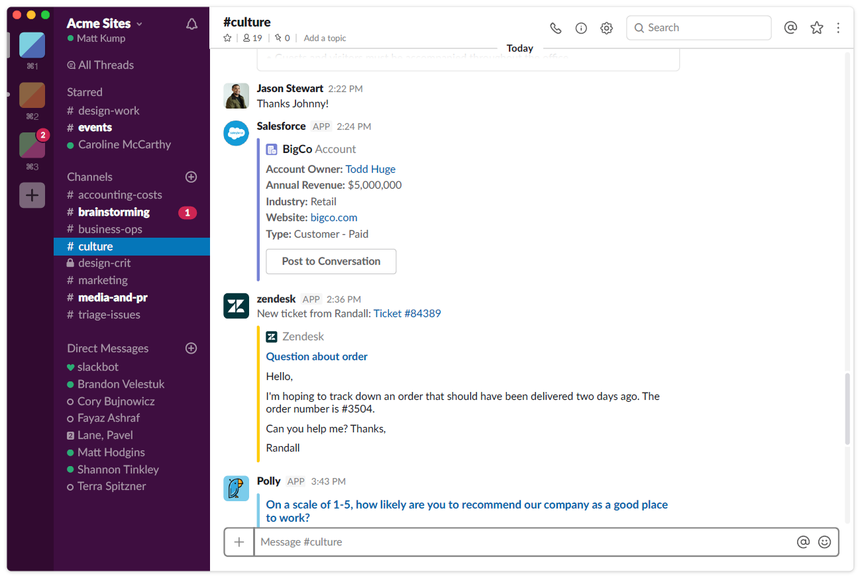Click Jason Stewart sender name
The image size is (858, 576).
[290, 88]
